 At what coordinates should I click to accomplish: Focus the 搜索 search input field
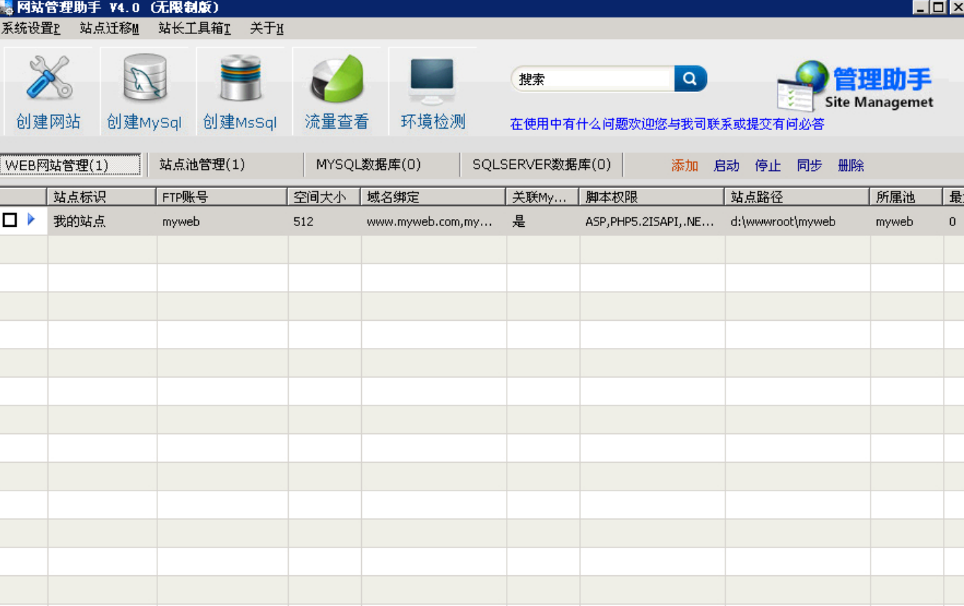(x=593, y=79)
